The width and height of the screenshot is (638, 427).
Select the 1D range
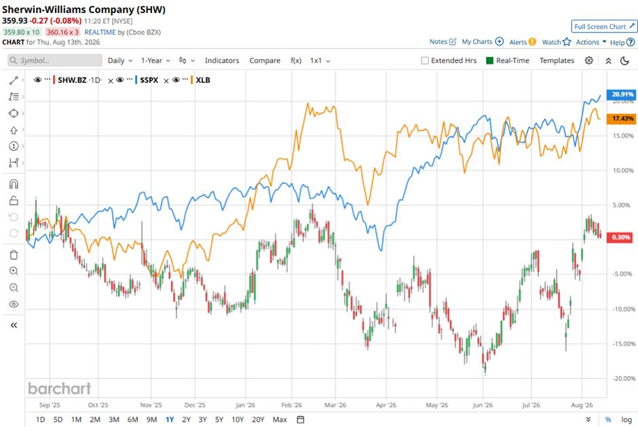(x=41, y=420)
